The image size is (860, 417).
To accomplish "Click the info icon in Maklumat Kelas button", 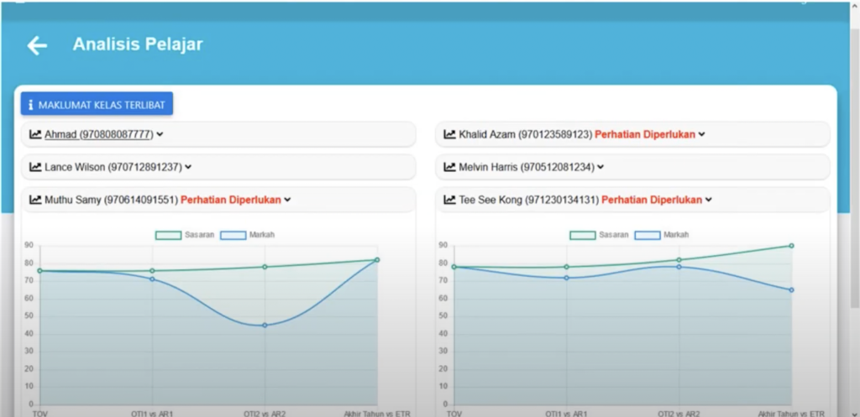I will 31,105.
